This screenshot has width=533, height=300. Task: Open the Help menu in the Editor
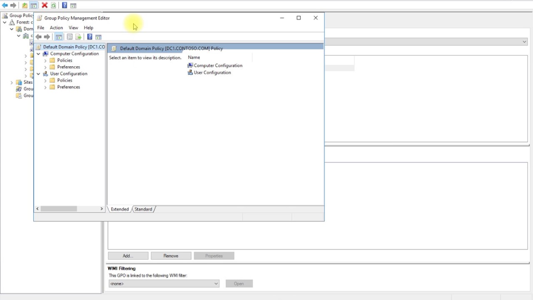click(x=88, y=28)
